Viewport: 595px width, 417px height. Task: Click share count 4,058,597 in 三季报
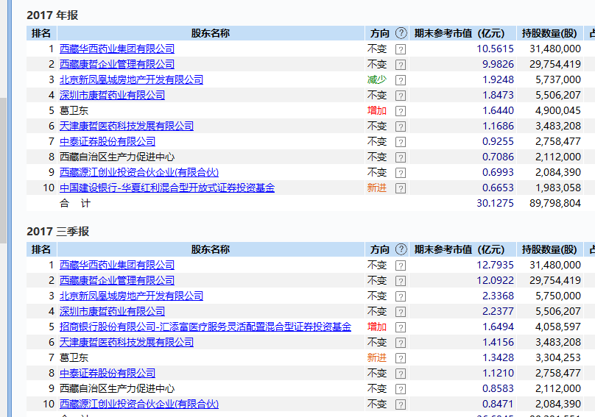(x=558, y=327)
